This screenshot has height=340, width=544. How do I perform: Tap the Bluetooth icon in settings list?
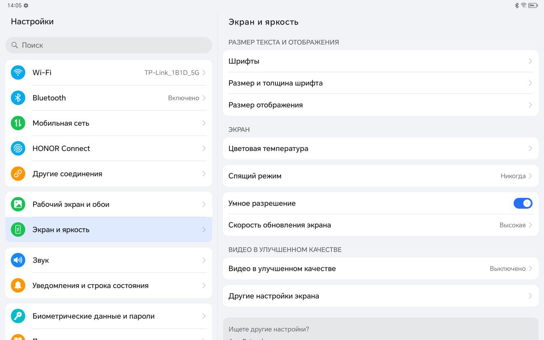tap(18, 98)
